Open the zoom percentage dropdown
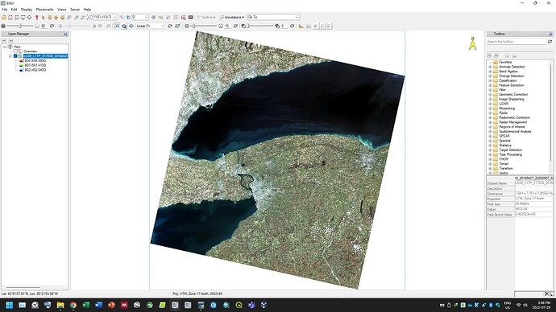Screen dimensions: 556x312 (x=115, y=17)
